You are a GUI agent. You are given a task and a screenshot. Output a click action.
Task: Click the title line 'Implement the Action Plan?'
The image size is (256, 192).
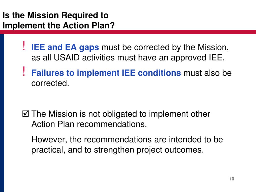click(x=58, y=25)
